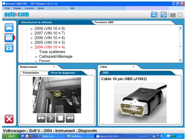This screenshot has width=186, height=140.
Task: Click the red X exit button
Action: (x=9, y=119)
